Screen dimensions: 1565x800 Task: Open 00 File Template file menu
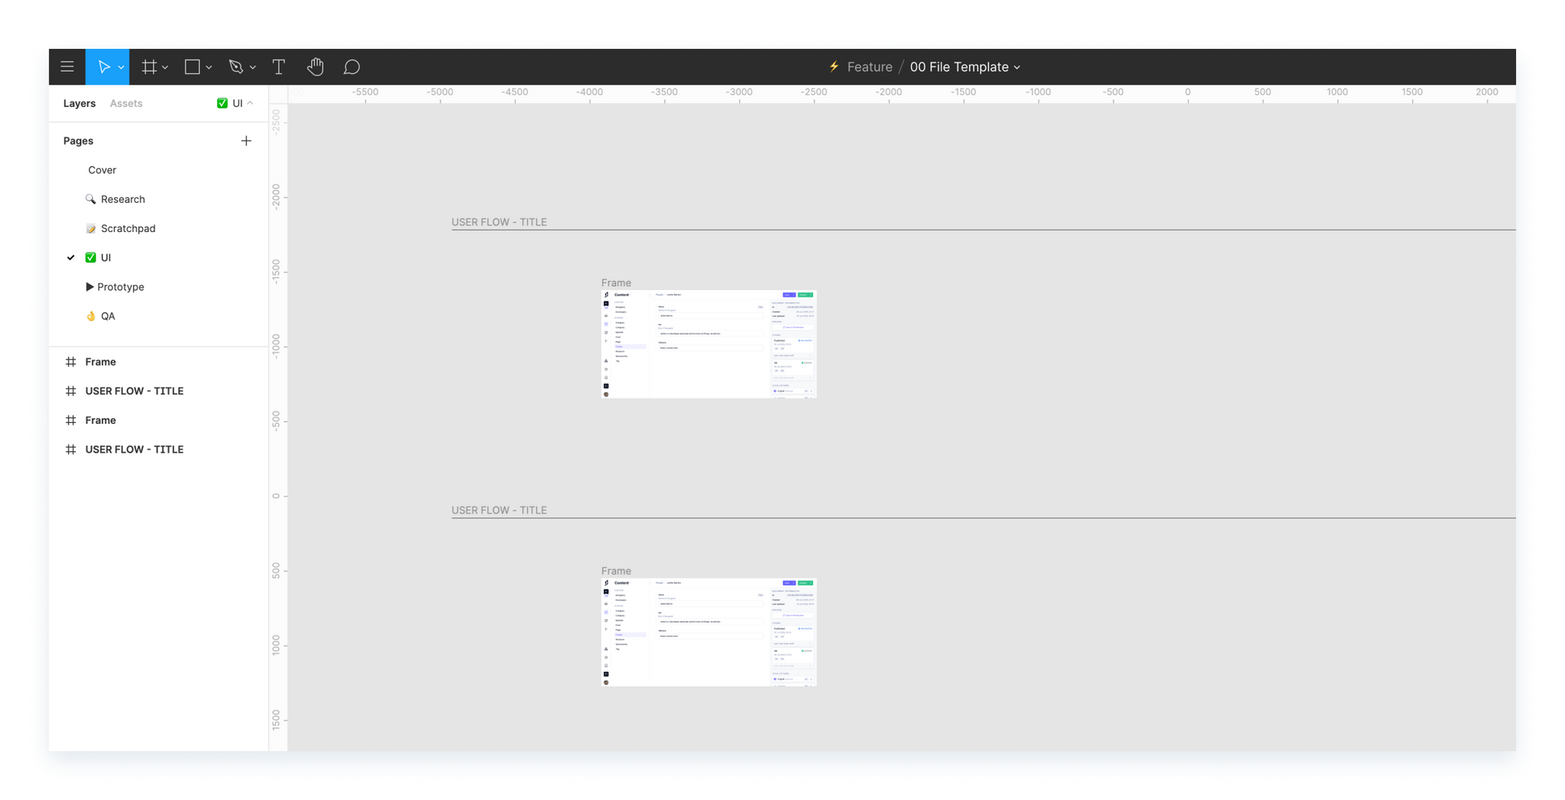965,67
